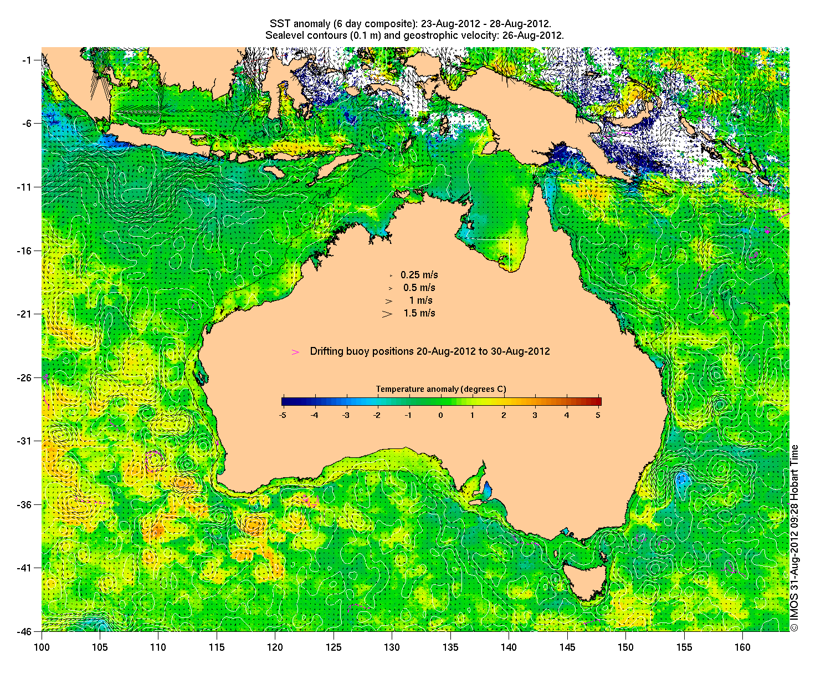Click the 1.5 m/s legend label
The image size is (831, 679).
click(x=419, y=313)
